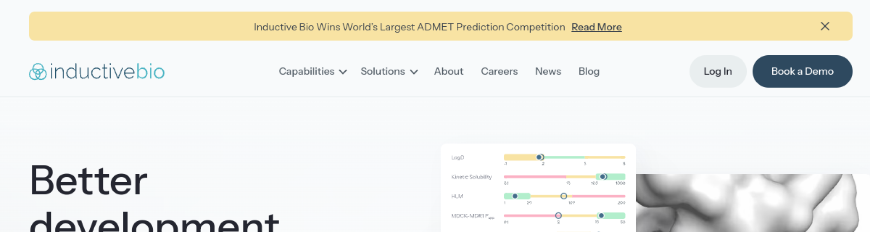Expand the Capabilities chevron arrow
This screenshot has height=232, width=870.
343,72
